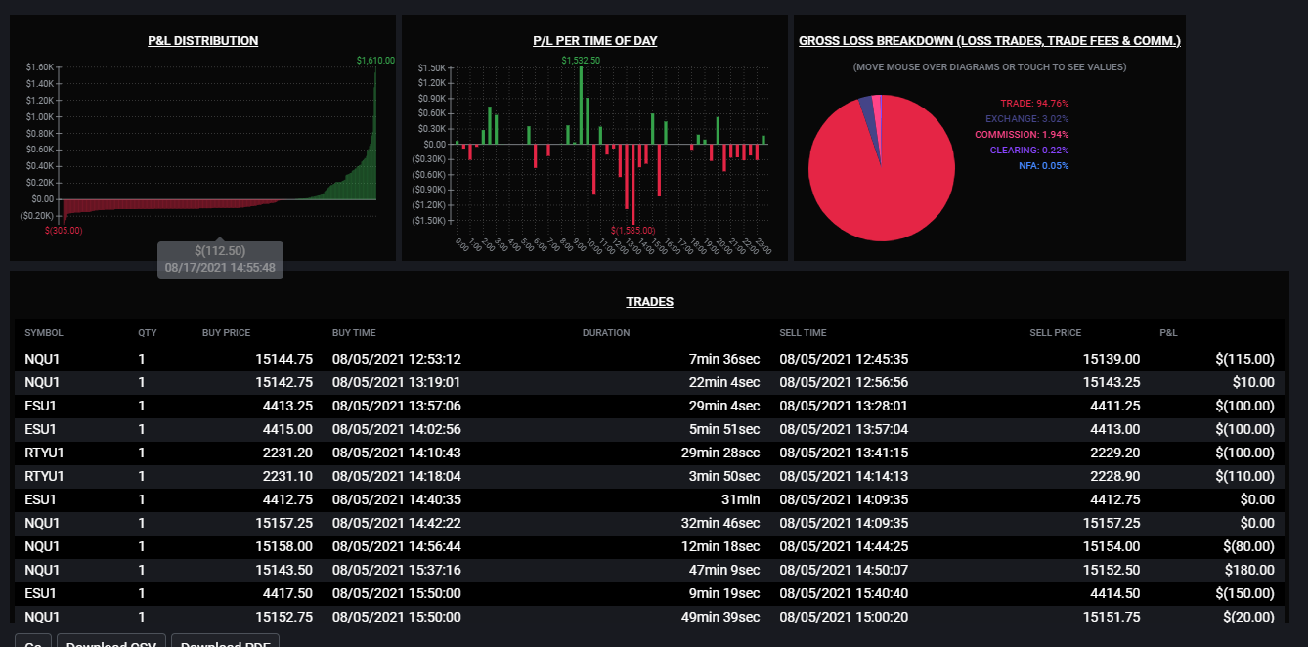The width and height of the screenshot is (1308, 647).
Task: Select the $(20.00) P&L value
Action: pos(1247,617)
